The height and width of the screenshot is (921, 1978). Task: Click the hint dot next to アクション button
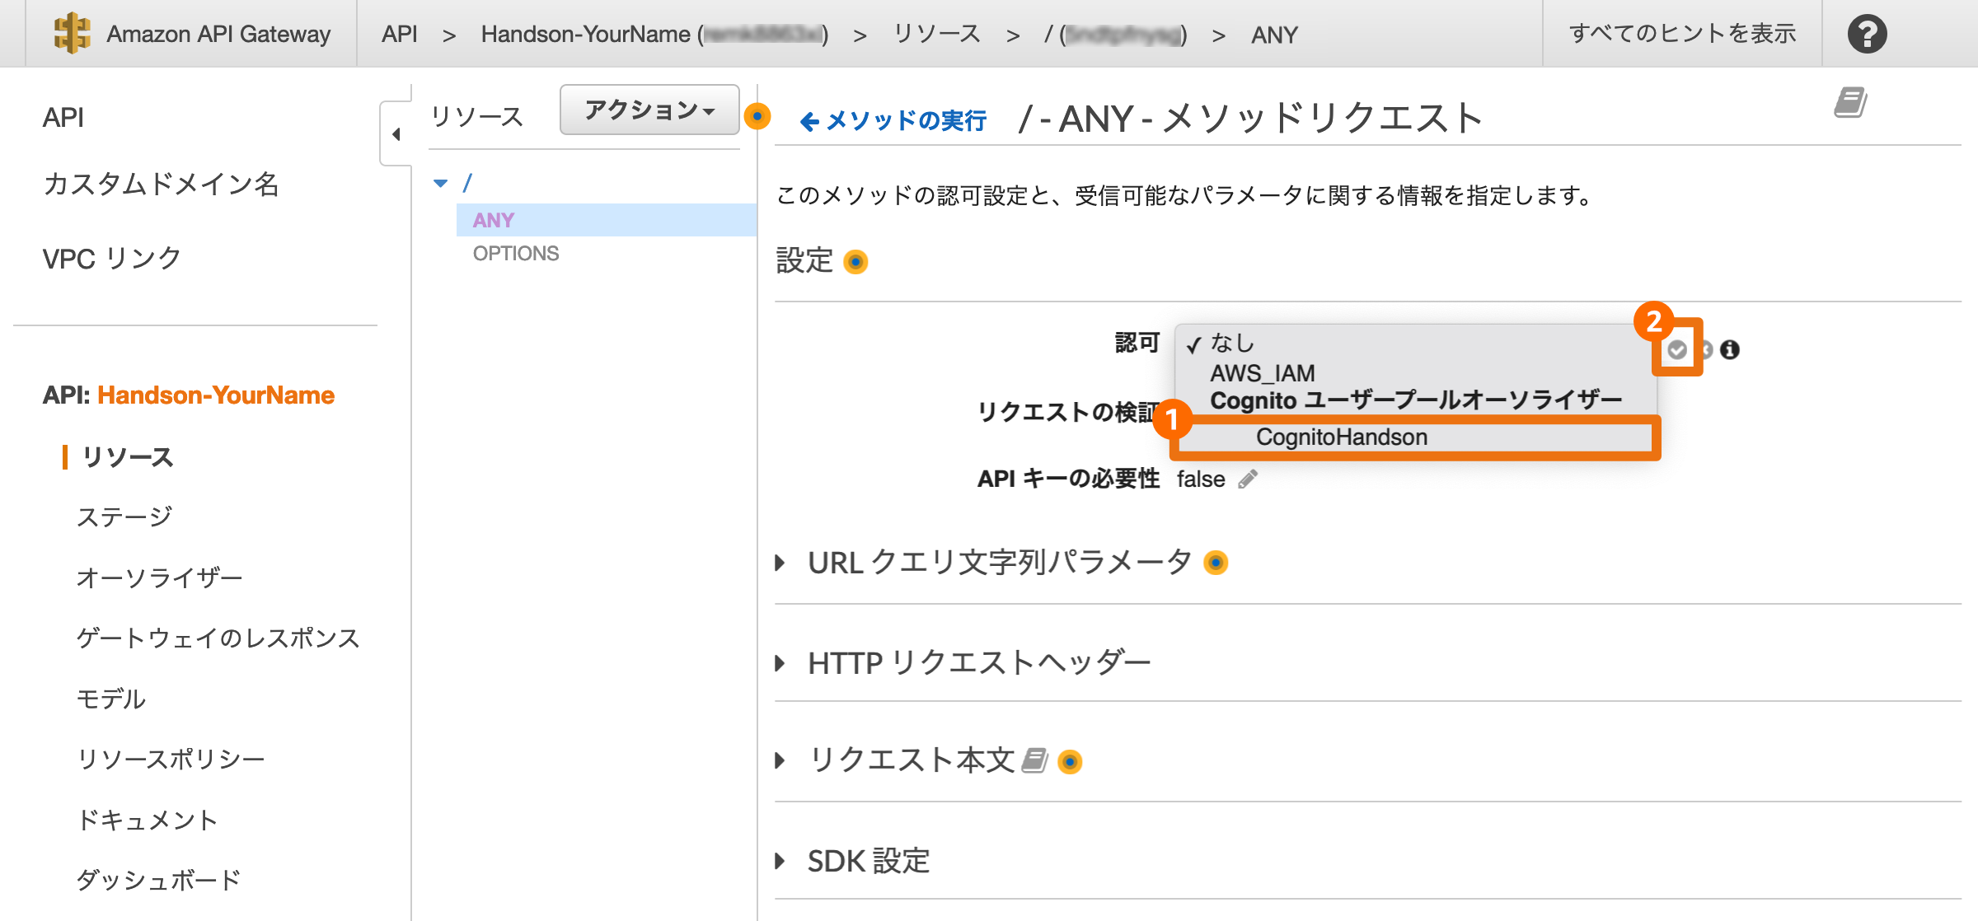click(757, 116)
